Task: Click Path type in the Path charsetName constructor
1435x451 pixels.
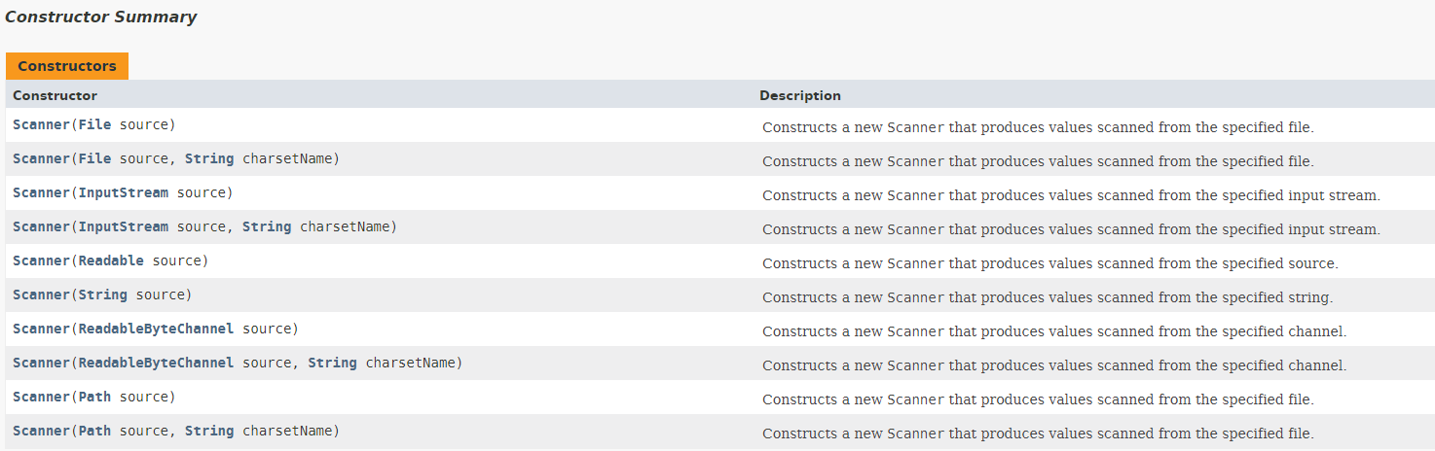Action: (94, 431)
